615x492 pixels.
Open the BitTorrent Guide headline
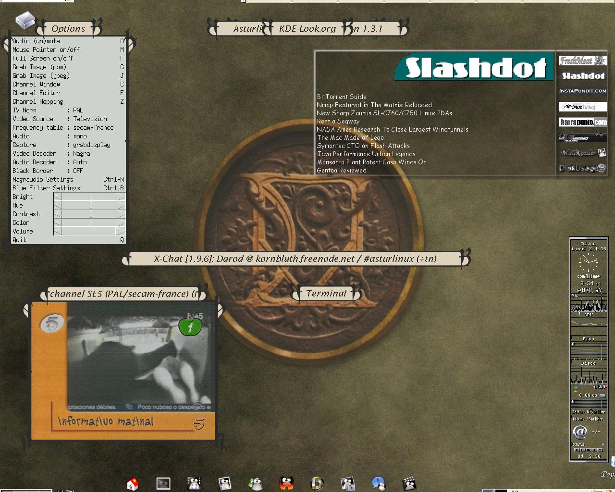point(342,97)
